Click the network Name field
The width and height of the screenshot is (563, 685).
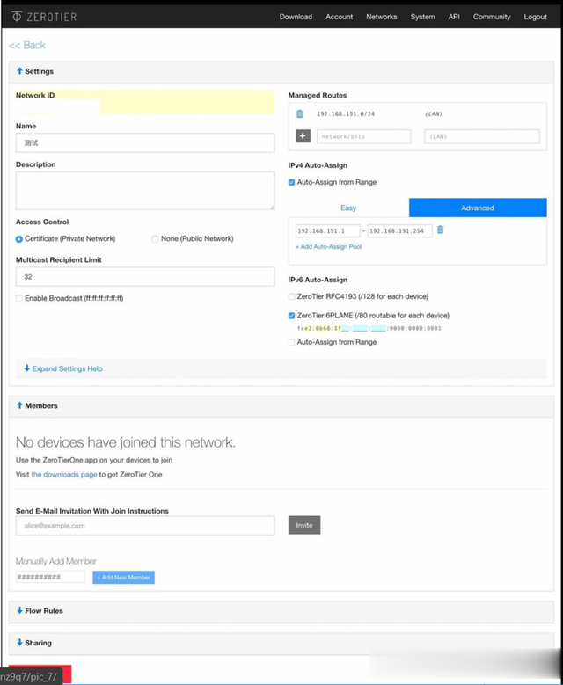tap(145, 142)
